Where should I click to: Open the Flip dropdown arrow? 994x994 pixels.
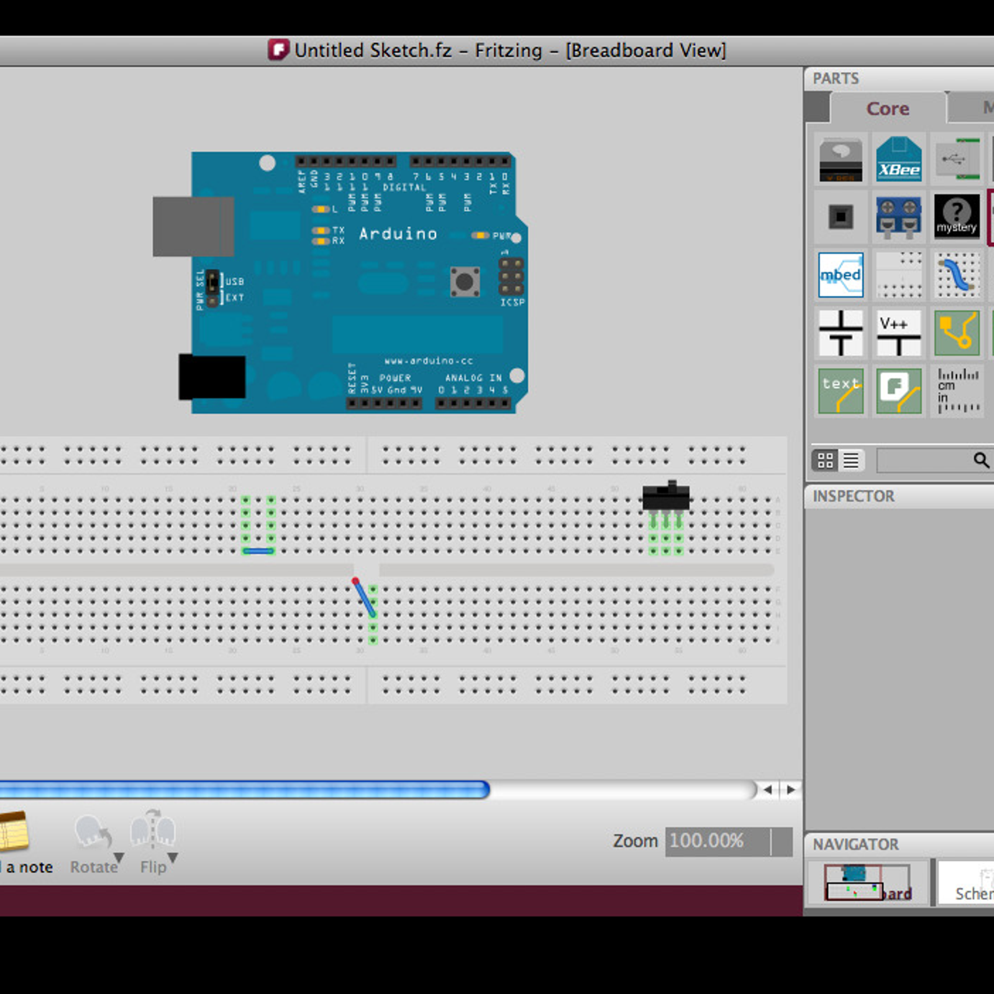[x=173, y=858]
